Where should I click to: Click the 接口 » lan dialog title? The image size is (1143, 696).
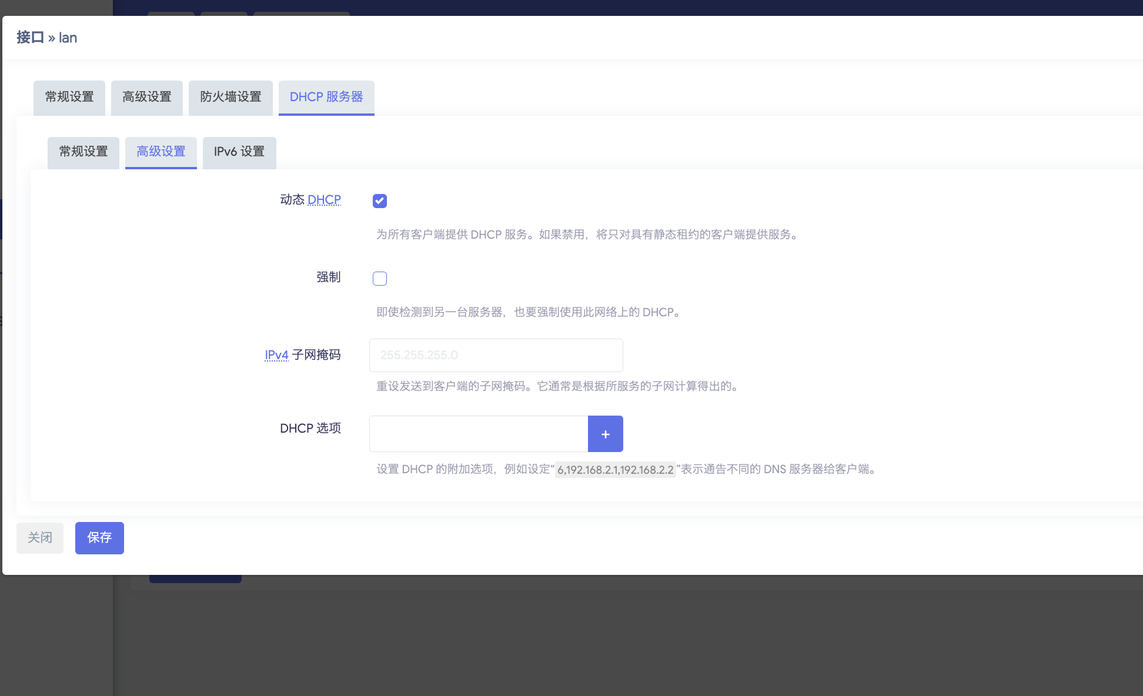47,38
